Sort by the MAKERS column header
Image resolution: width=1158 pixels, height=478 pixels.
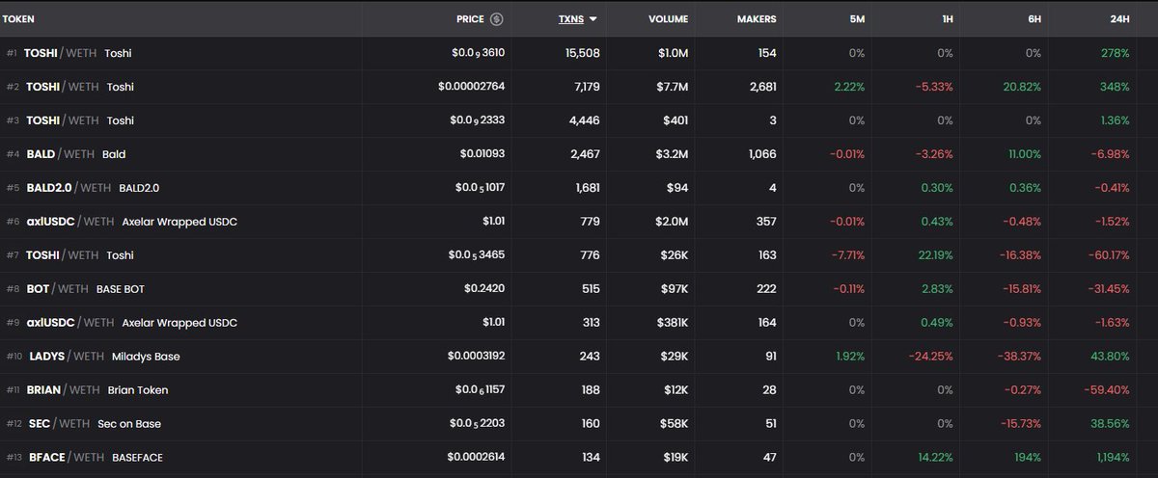[757, 19]
